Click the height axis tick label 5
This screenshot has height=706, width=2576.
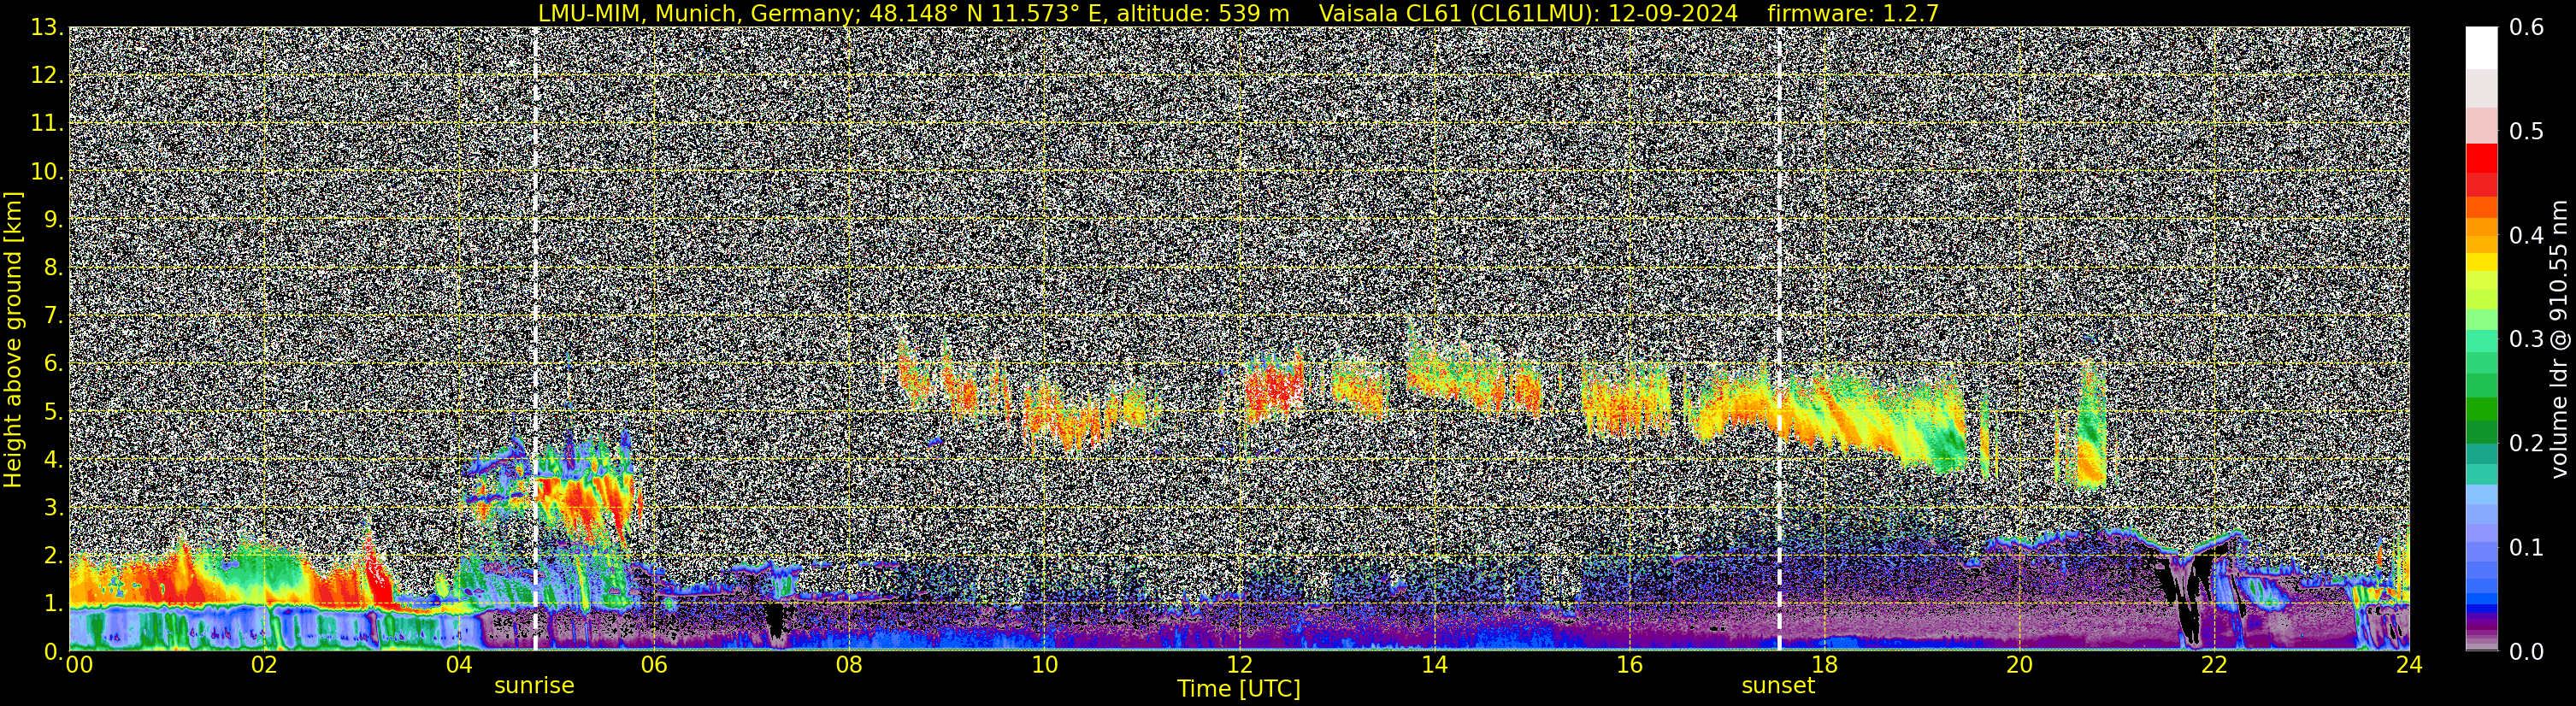(x=52, y=412)
